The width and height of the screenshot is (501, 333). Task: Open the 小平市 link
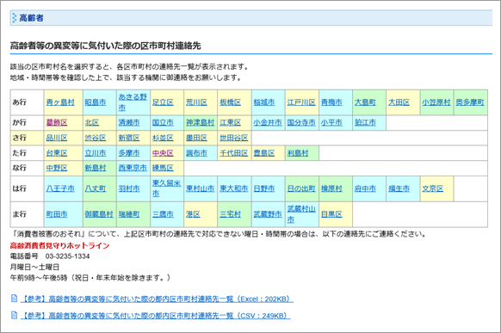[x=331, y=122]
